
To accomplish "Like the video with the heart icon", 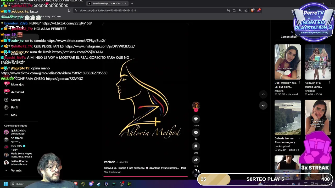I will pos(196,119).
